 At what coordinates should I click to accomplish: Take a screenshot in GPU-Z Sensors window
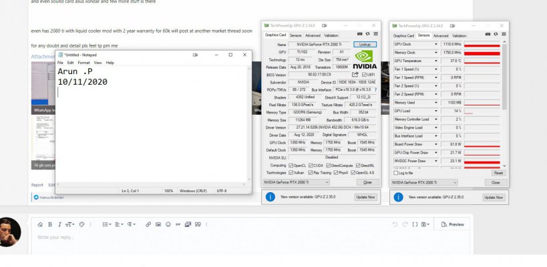click(488, 34)
